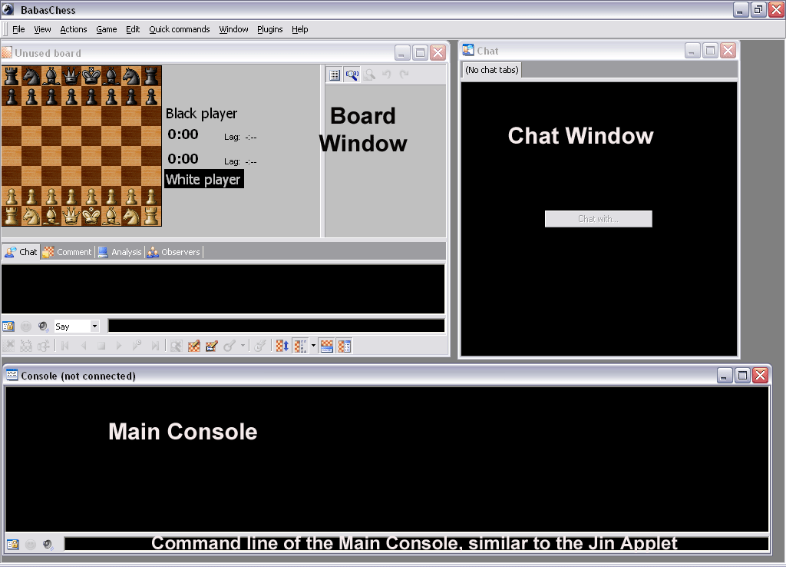
Task: Click the black queen on the chessboard
Action: [71, 76]
